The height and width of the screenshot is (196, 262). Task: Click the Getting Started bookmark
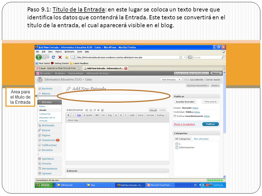(60, 63)
